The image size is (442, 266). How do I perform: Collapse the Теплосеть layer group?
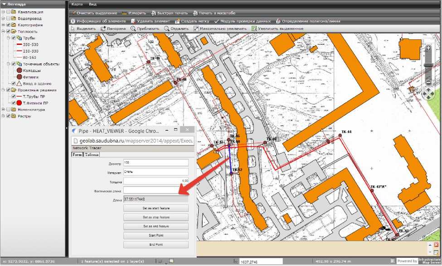click(3, 32)
